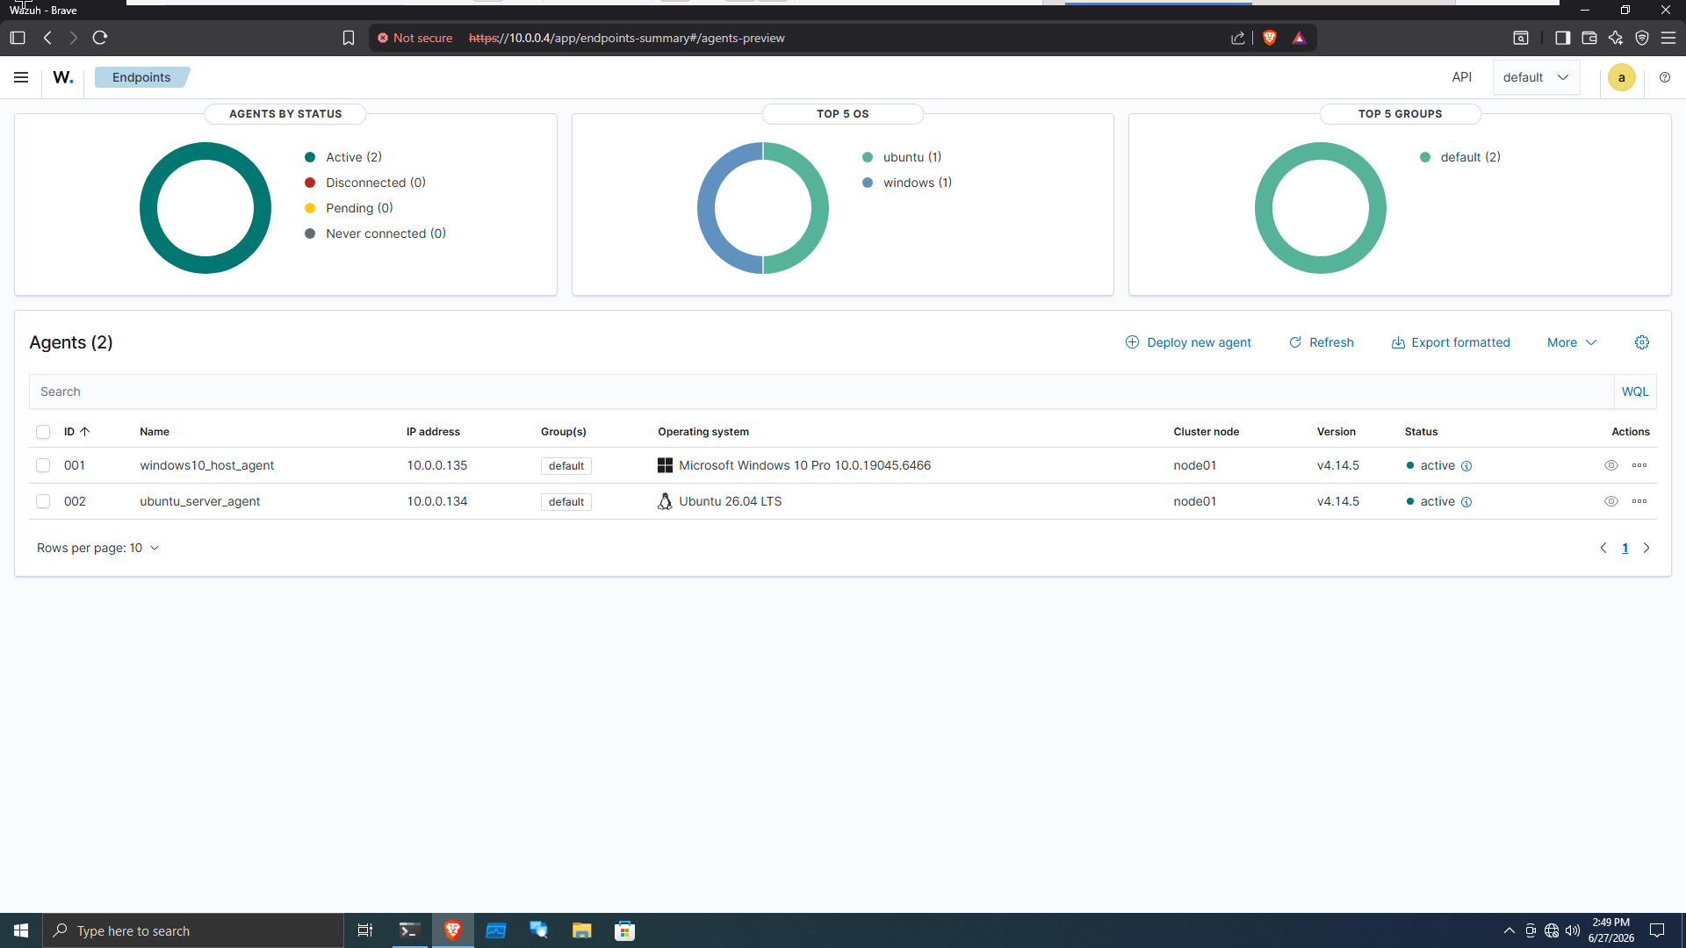Toggle the WQL query language button
Image resolution: width=1686 pixels, height=948 pixels.
pyautogui.click(x=1635, y=391)
